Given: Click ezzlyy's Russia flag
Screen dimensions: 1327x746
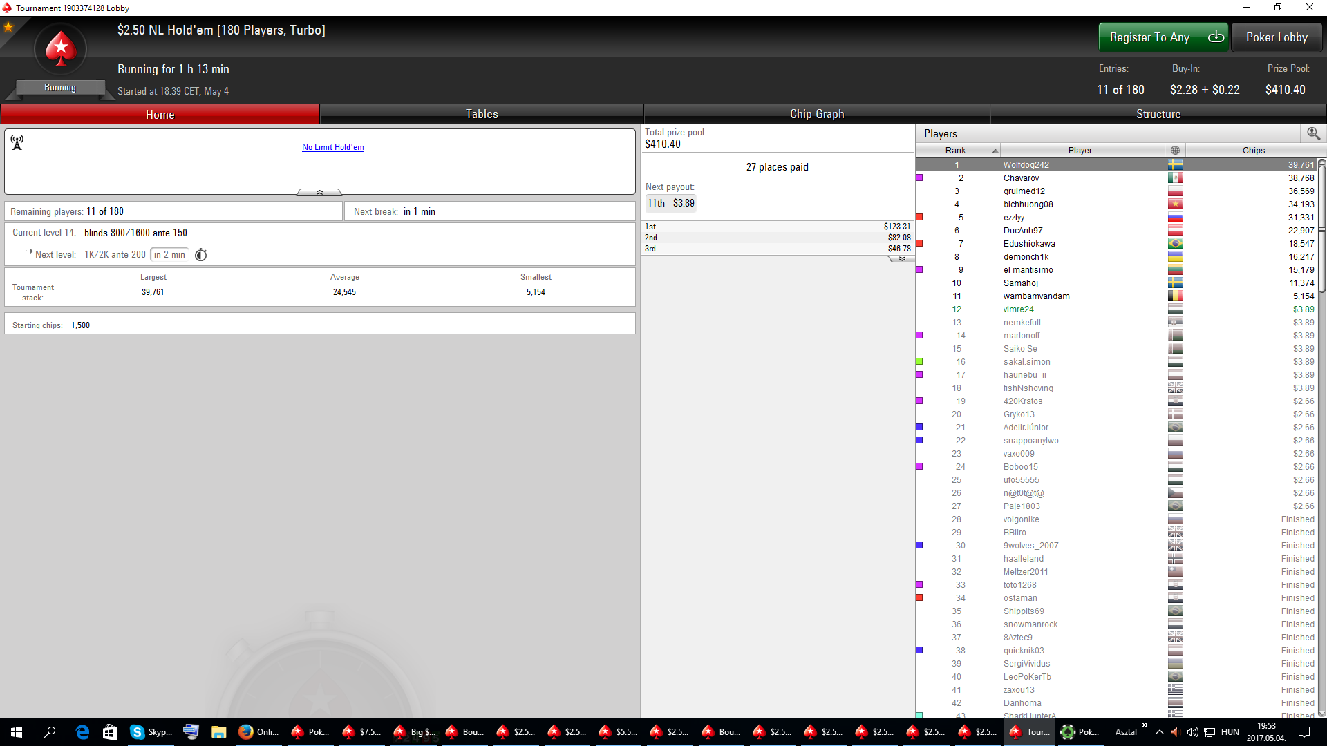Looking at the screenshot, I should [x=1175, y=218].
